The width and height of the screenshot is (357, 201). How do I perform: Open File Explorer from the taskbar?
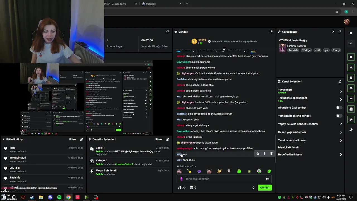coord(41,197)
